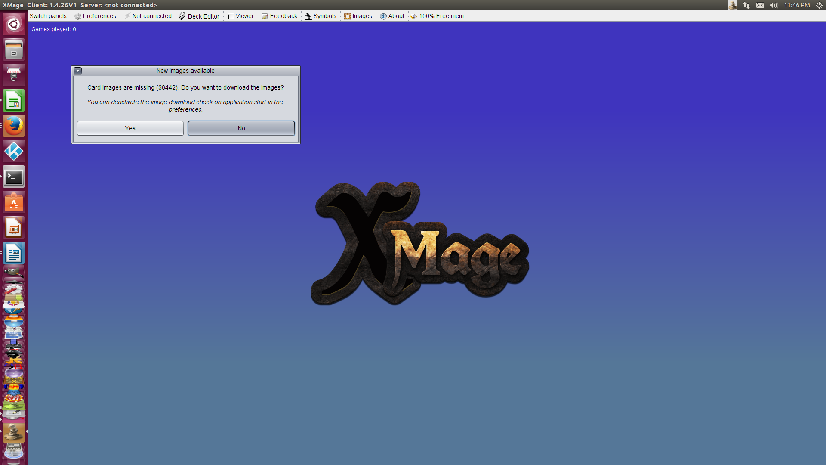Open the About dialog
The height and width of the screenshot is (465, 826).
(392, 16)
